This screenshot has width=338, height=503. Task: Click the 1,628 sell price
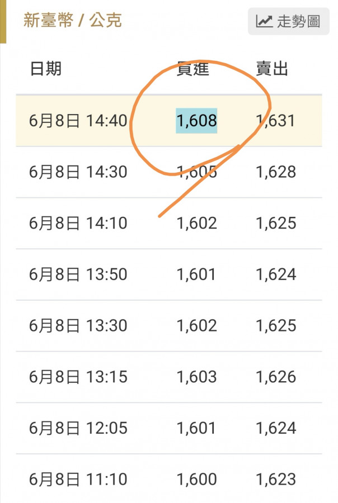276,172
